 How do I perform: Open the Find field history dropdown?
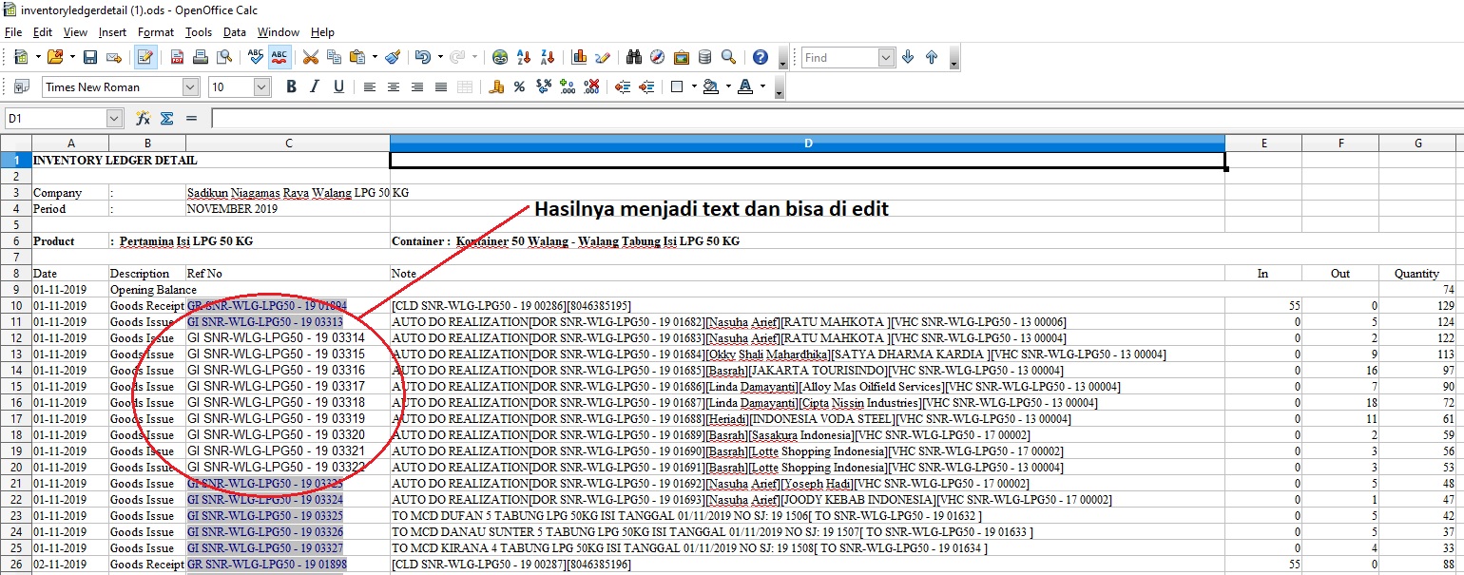pos(886,58)
